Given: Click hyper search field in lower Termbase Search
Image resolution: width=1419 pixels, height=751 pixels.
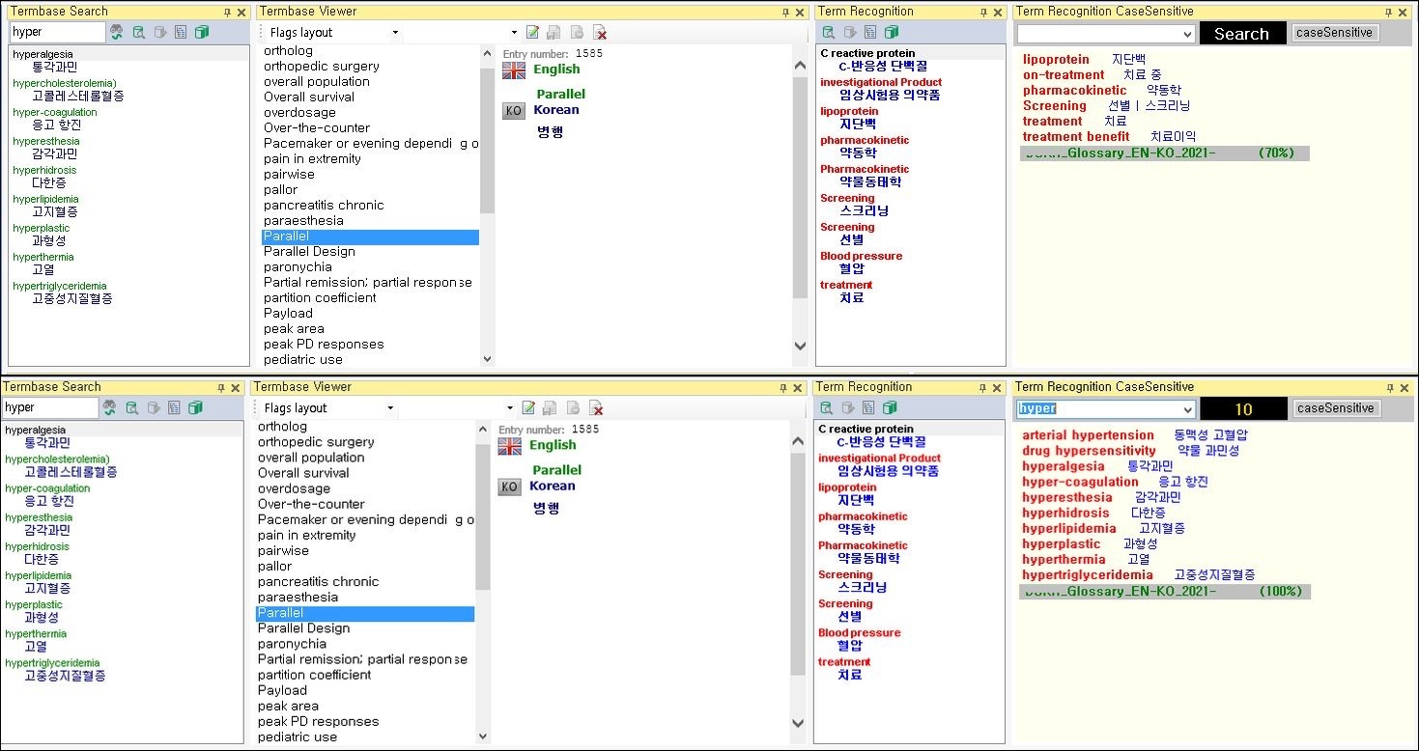Looking at the screenshot, I should click(50, 407).
